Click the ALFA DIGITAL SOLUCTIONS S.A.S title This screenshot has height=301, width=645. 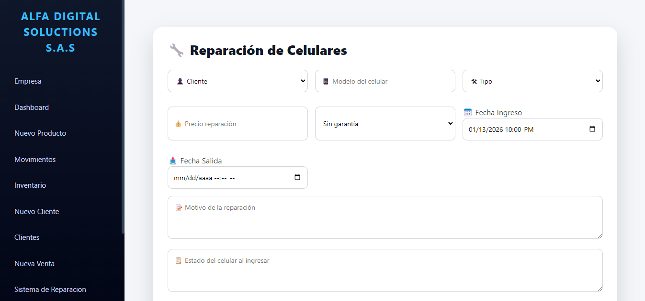[61, 32]
